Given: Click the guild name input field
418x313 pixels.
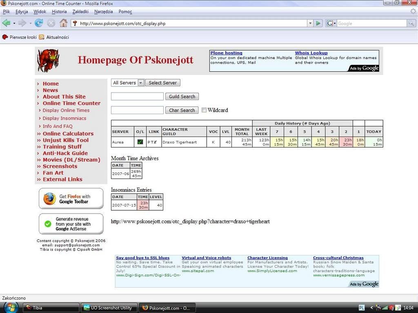Looking at the screenshot, I should [137, 96].
